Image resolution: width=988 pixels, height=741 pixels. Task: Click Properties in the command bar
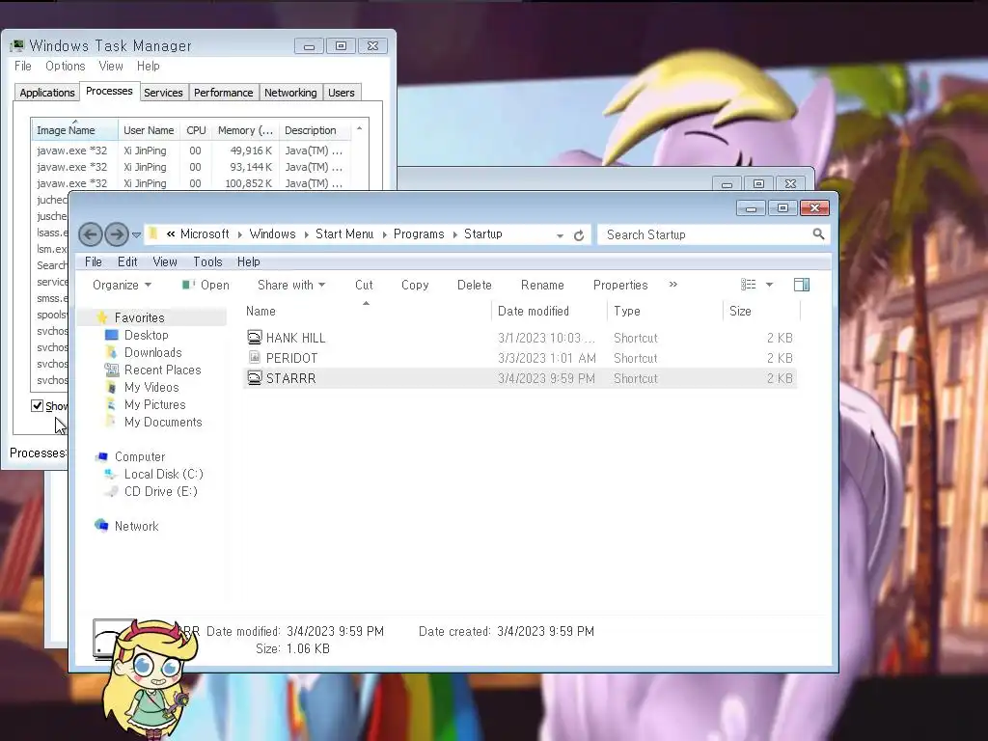coord(620,285)
